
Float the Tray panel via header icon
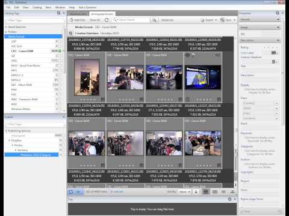pos(229,199)
